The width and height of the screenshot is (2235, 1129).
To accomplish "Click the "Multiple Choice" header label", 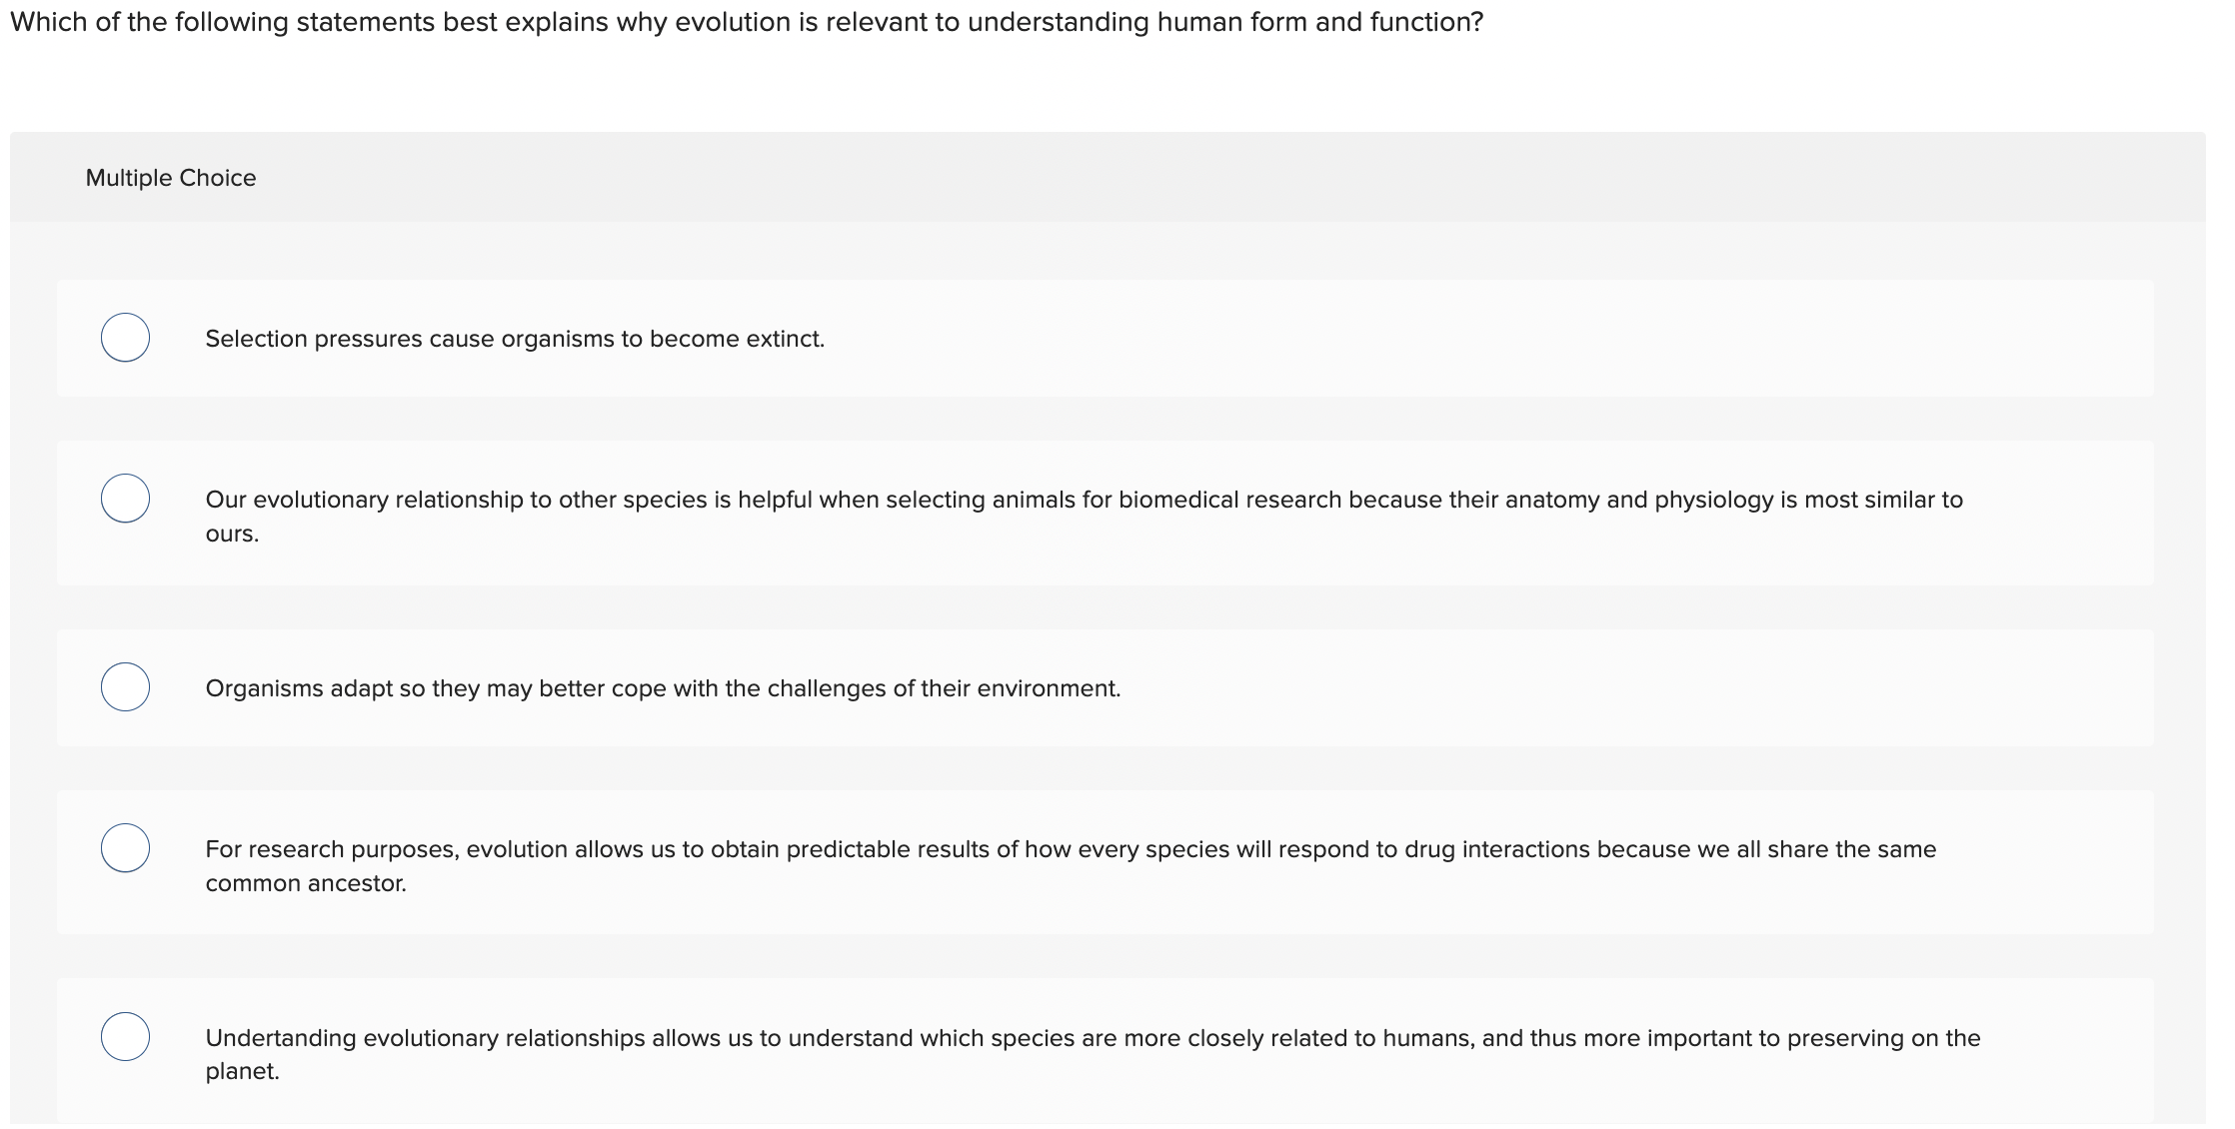I will (171, 177).
